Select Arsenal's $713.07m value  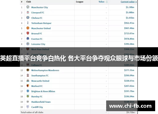point(129,33)
